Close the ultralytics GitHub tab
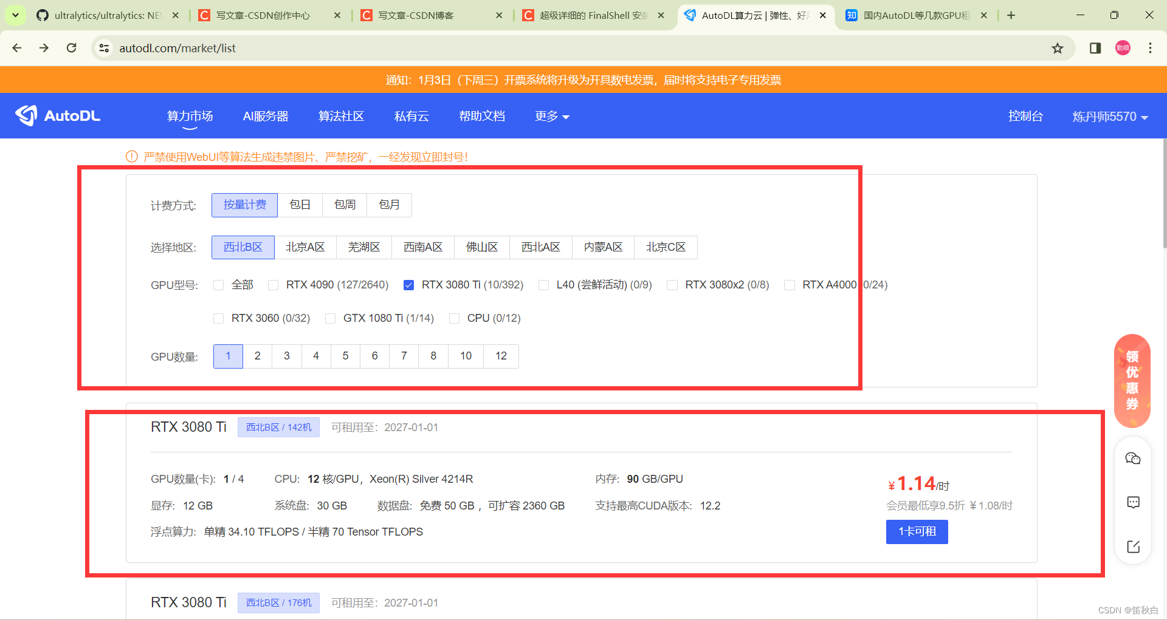 tap(176, 15)
